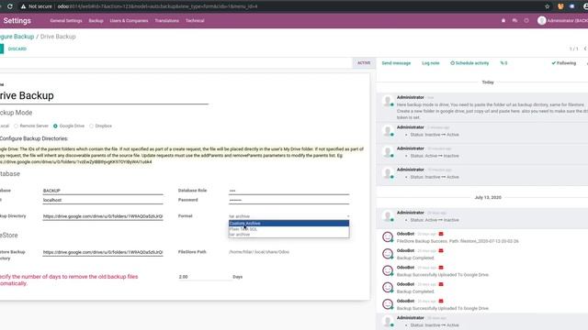Click the Database Role field
588x330 pixels.
pos(288,191)
